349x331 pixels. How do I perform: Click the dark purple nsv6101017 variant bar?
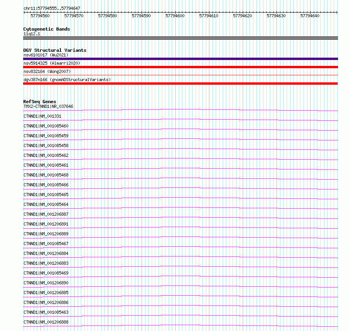180,59
